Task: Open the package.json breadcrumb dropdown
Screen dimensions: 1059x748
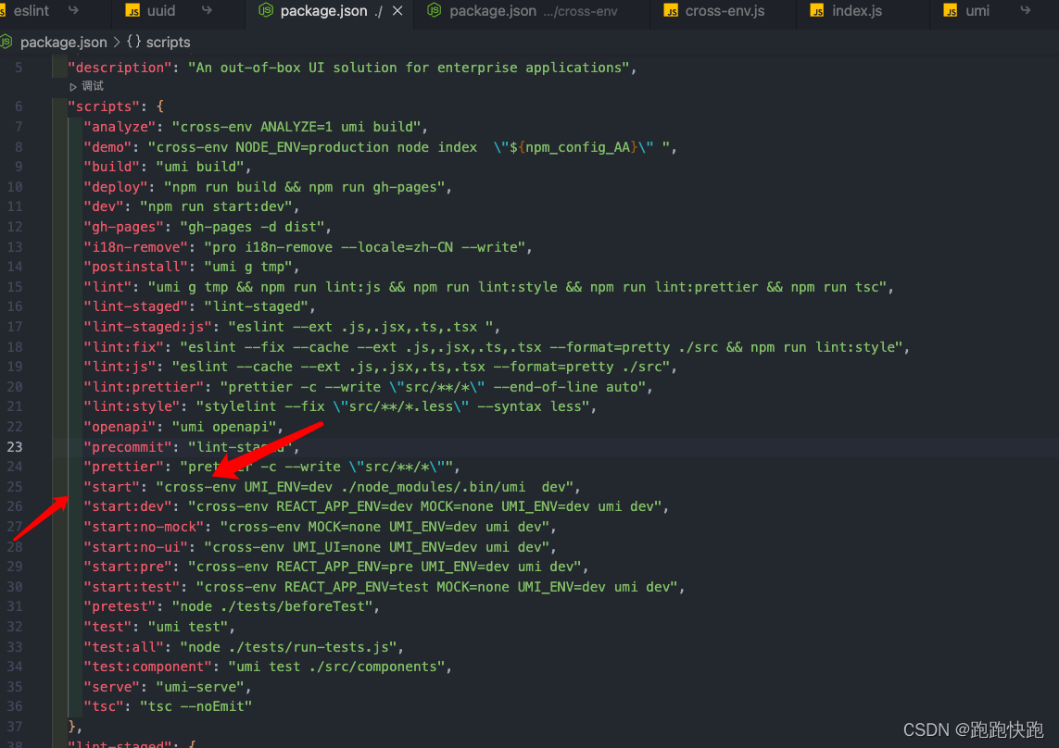Action: click(x=63, y=42)
